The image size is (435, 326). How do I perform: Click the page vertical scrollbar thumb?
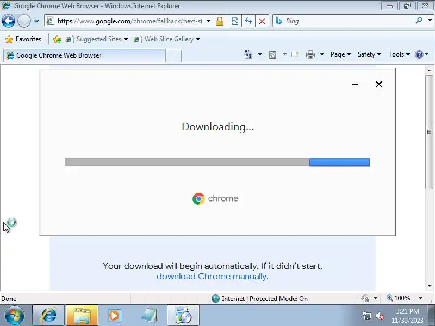coord(430,131)
